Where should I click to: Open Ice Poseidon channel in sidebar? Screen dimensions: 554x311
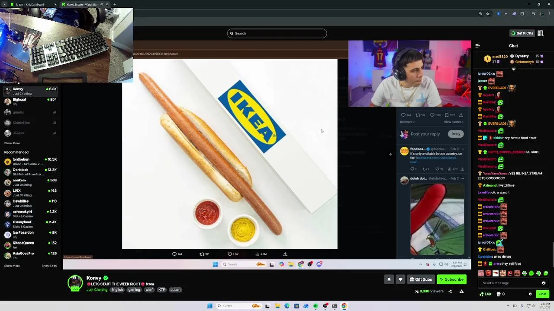pyautogui.click(x=30, y=235)
